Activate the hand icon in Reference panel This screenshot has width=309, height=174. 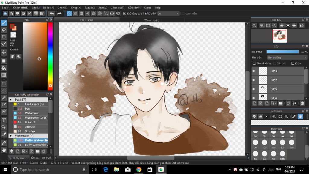point(300,116)
